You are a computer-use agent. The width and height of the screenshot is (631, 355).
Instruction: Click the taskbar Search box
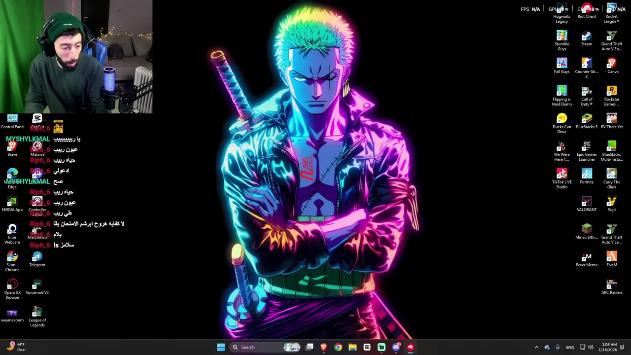pyautogui.click(x=266, y=347)
